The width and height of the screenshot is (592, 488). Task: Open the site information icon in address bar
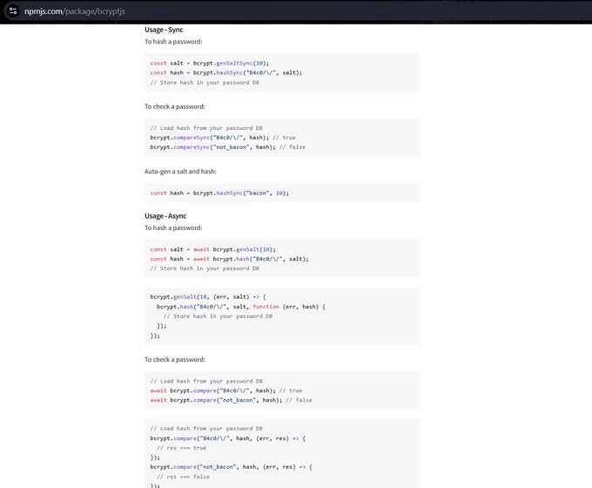click(x=13, y=11)
